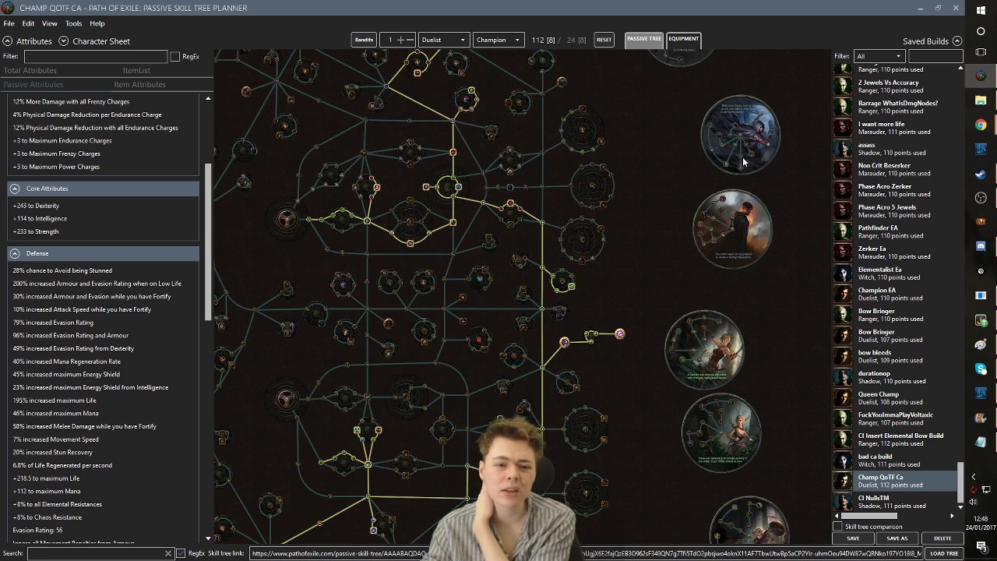Switch to the ItemList tab
Screen dimensions: 997x561
[136, 70]
